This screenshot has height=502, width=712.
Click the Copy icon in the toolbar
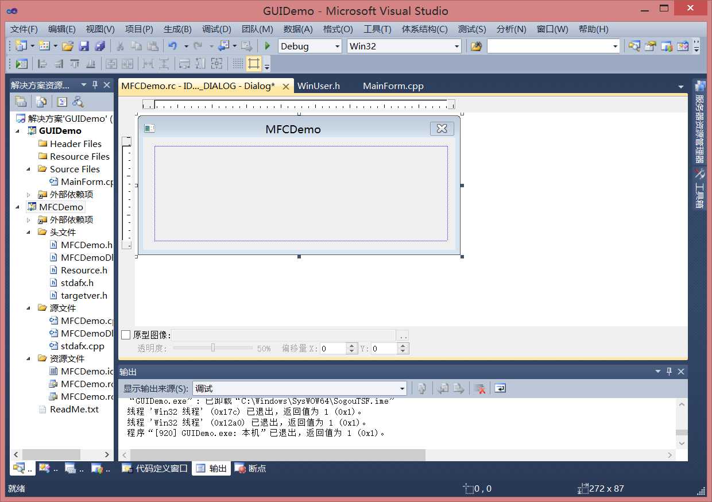tap(136, 46)
